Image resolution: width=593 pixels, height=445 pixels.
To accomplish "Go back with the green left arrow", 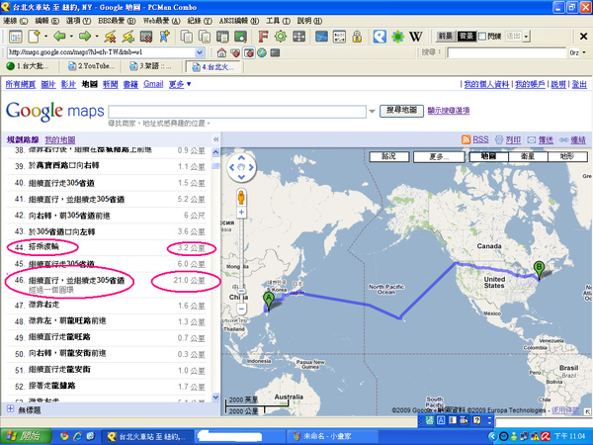I will tap(59, 37).
